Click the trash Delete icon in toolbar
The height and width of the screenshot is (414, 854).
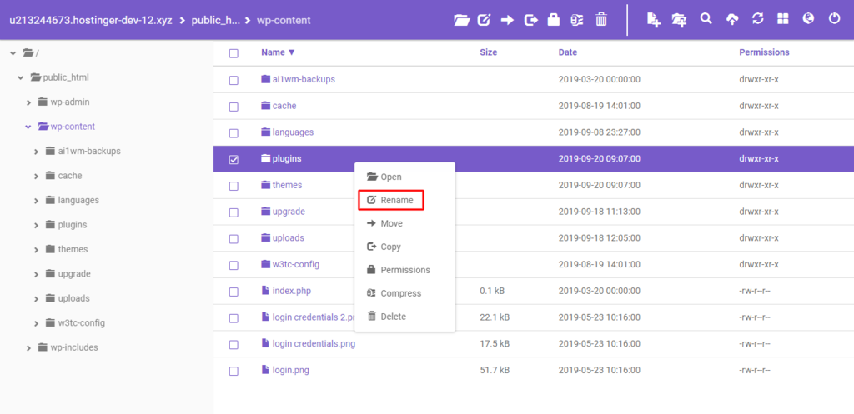coord(600,19)
